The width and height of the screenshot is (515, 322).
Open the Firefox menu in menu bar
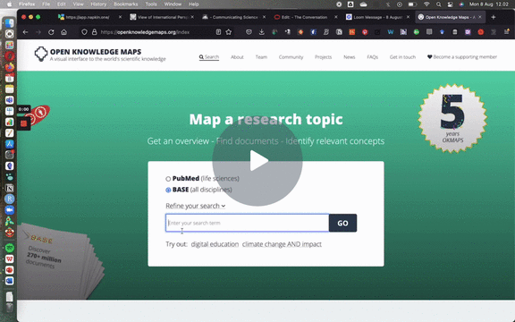pos(27,4)
